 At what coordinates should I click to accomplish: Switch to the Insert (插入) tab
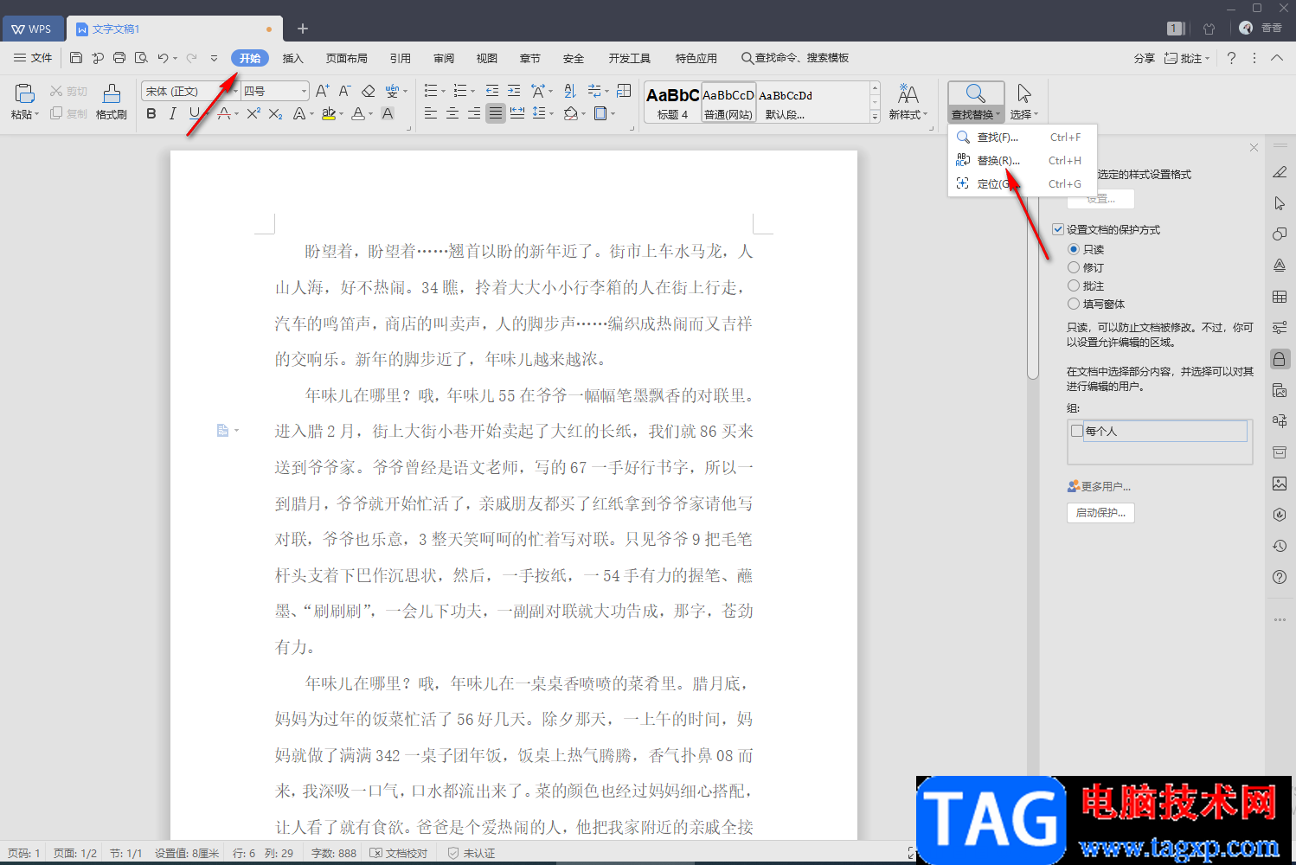pyautogui.click(x=293, y=58)
